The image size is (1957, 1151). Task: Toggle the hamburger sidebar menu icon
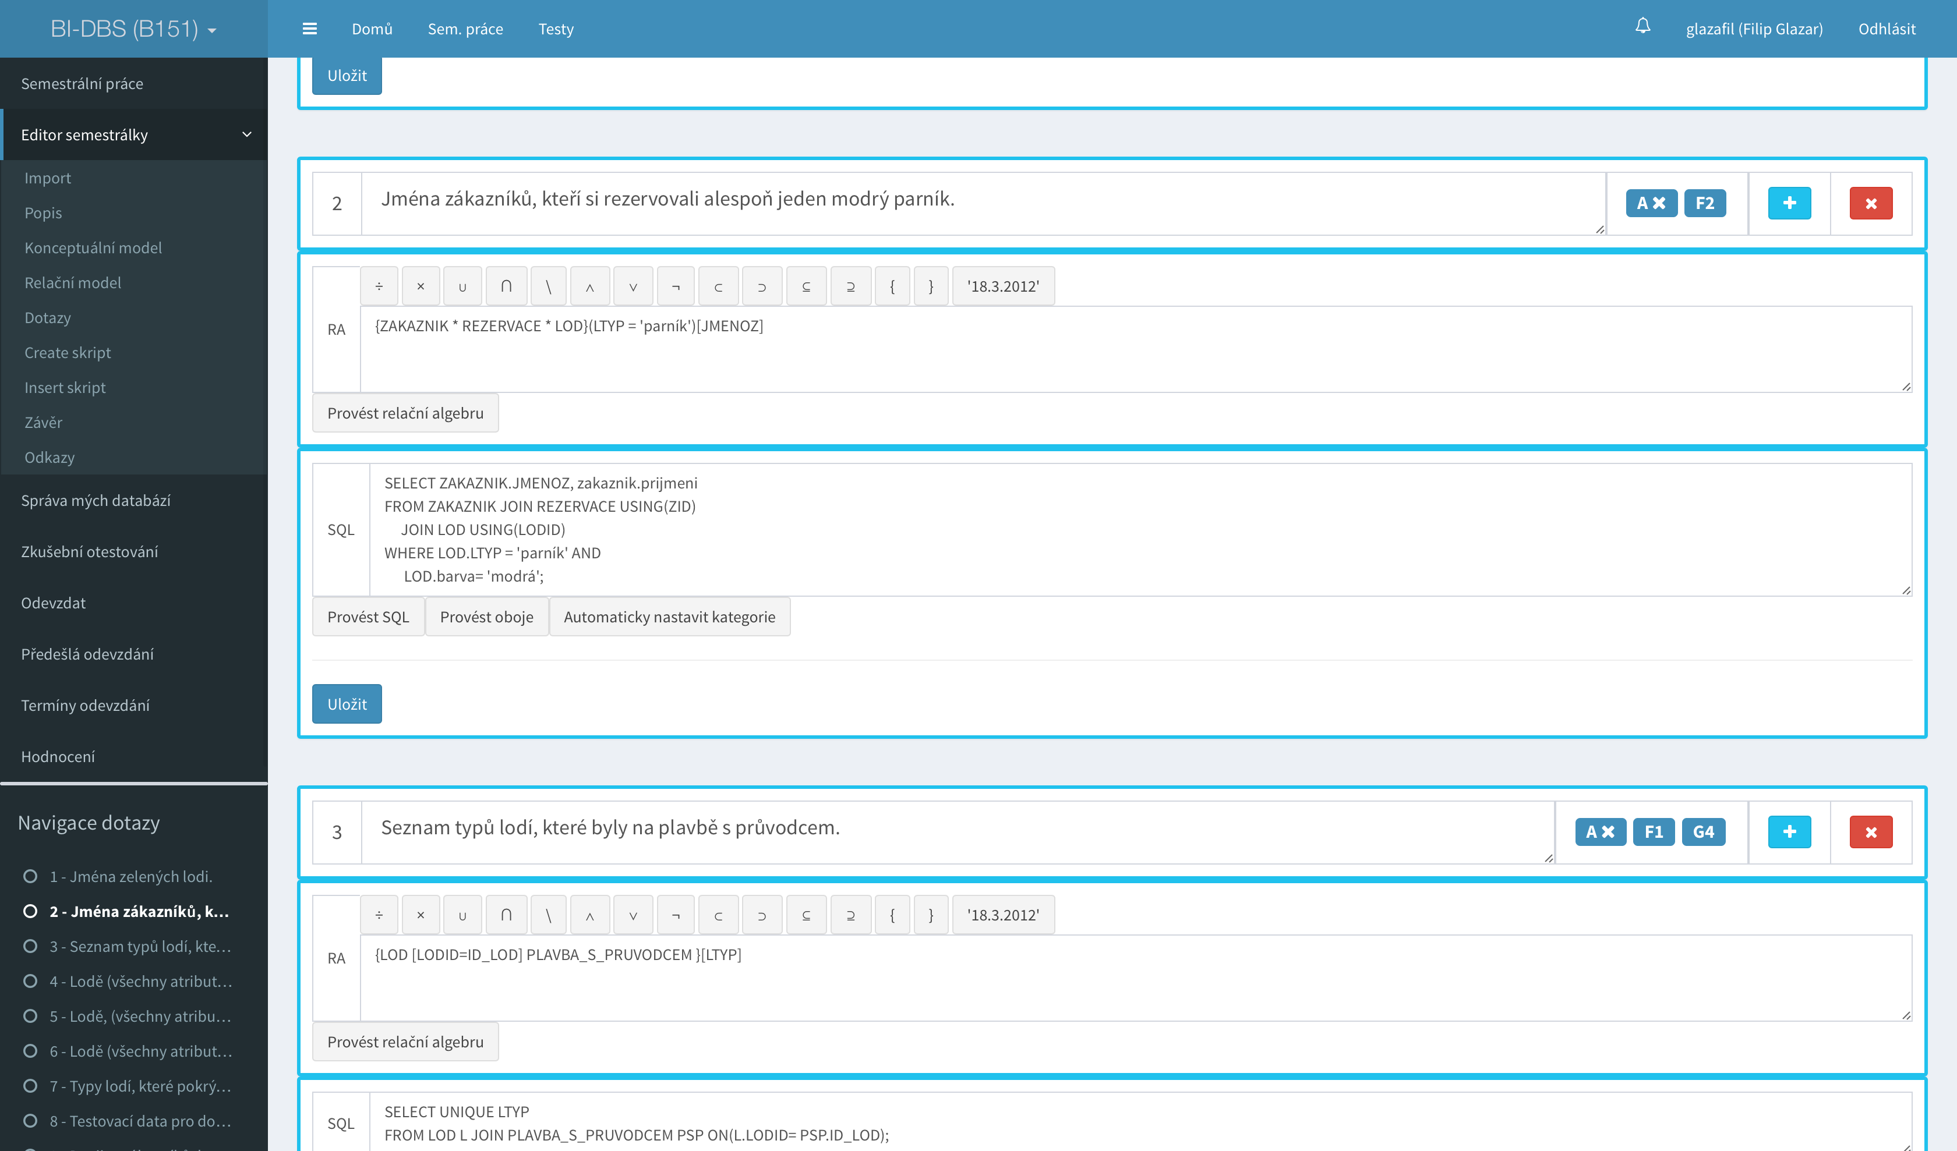(309, 29)
